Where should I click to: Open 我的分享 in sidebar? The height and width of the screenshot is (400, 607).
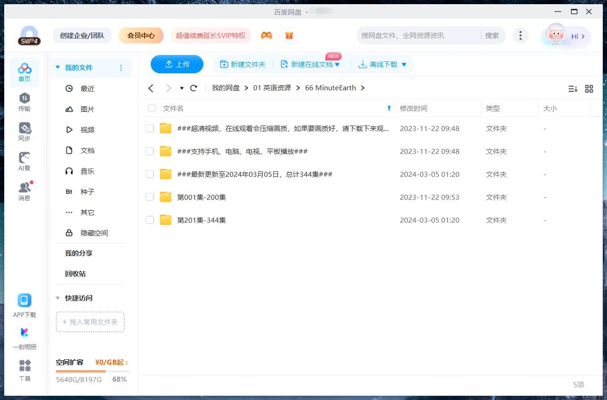(79, 253)
